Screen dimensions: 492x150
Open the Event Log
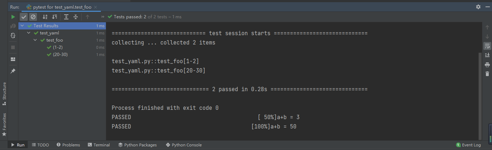(468, 145)
